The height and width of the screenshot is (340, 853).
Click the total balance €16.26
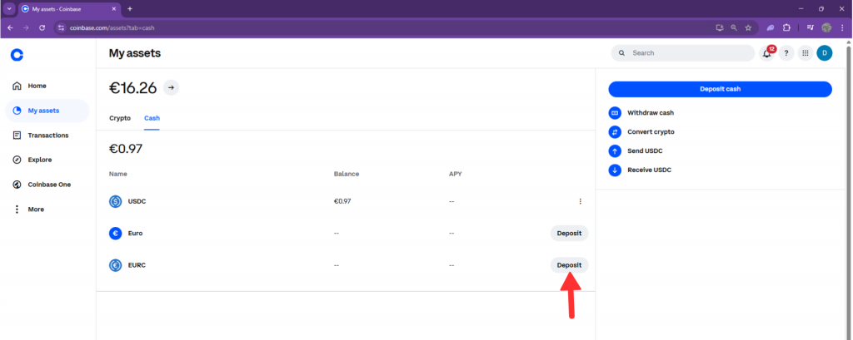pyautogui.click(x=132, y=87)
